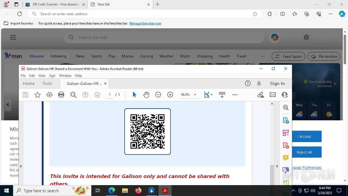Screen dimensions: 348x196
Task: Open the search tool in right pane
Action: pyautogui.click(x=286, y=108)
